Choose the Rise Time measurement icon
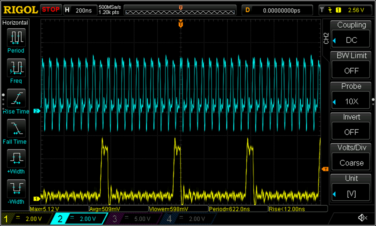This screenshot has width=376, height=226. click(16, 97)
